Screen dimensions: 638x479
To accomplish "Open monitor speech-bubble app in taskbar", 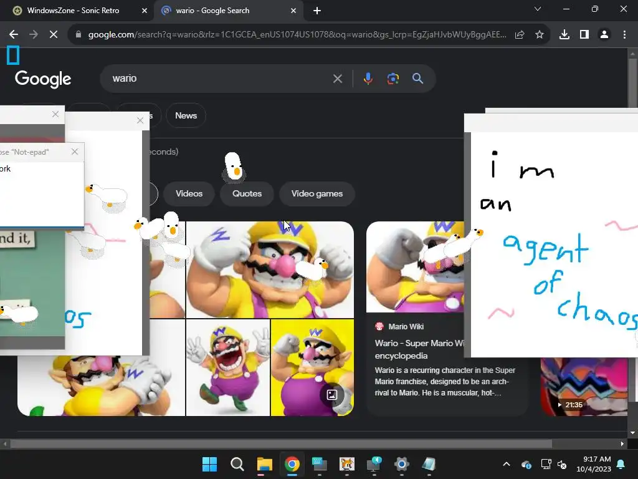I will [374, 464].
